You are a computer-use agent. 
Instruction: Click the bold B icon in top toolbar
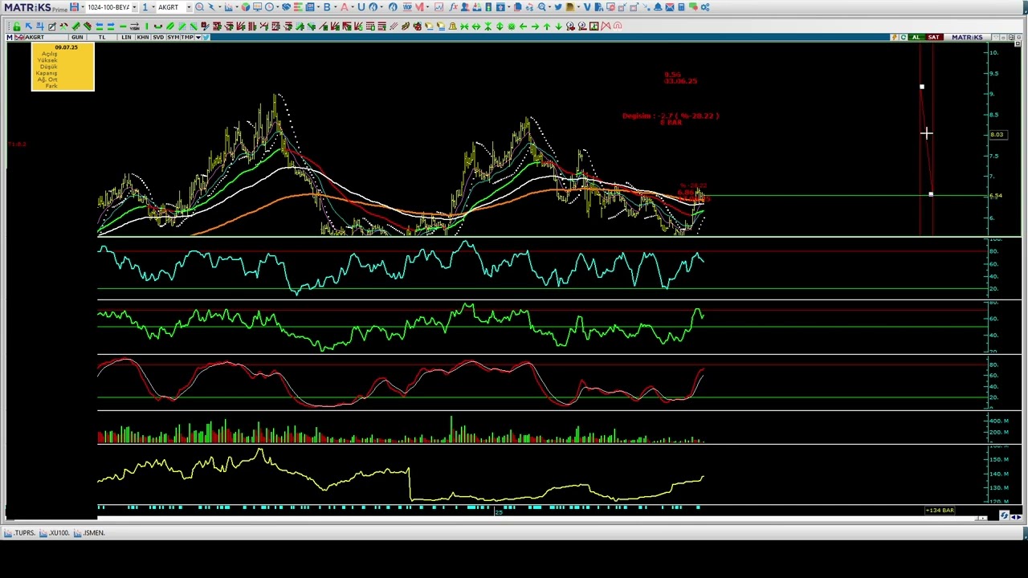[327, 7]
